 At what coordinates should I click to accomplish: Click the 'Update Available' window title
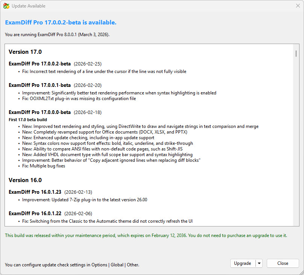point(29,6)
